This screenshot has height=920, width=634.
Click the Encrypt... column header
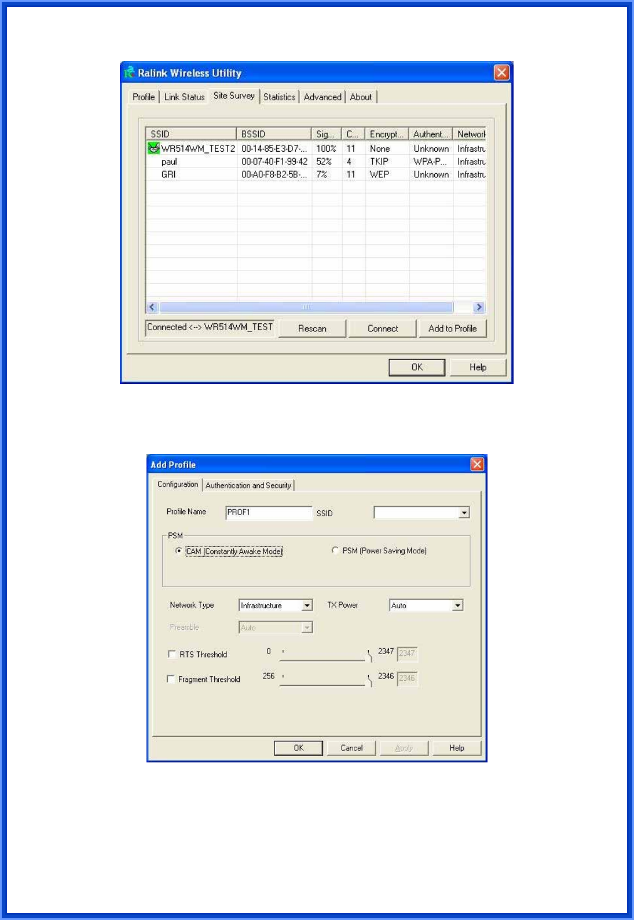[387, 134]
